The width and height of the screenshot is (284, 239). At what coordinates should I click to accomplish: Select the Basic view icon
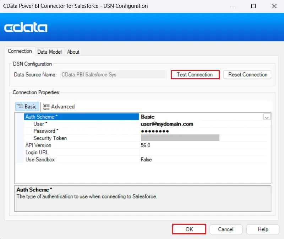pos(27,106)
